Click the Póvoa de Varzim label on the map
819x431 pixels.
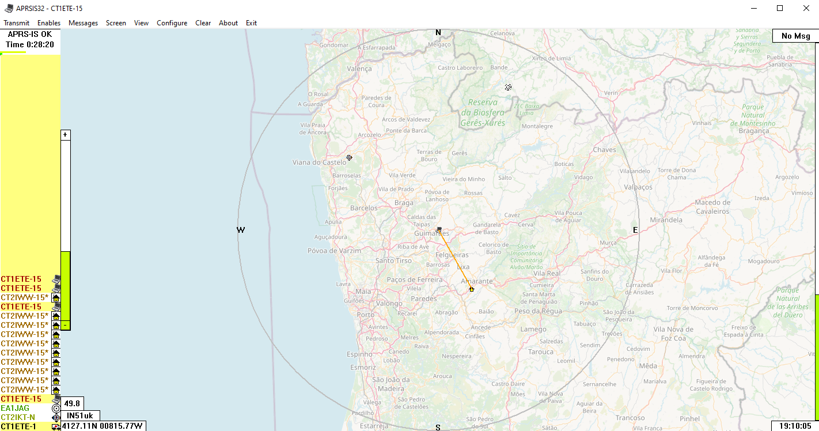pyautogui.click(x=334, y=251)
